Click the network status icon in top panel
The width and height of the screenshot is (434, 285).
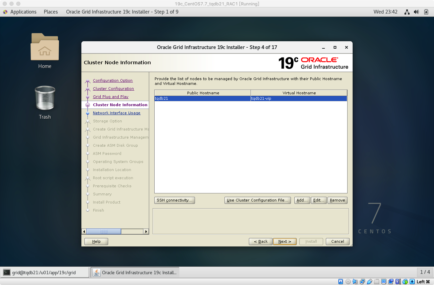click(407, 12)
